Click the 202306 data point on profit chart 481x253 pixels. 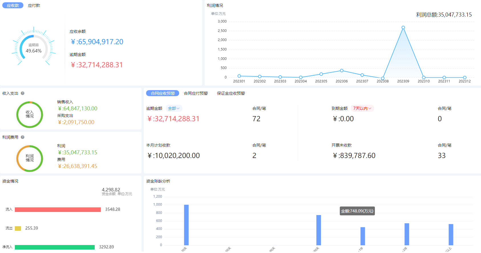(x=341, y=70)
